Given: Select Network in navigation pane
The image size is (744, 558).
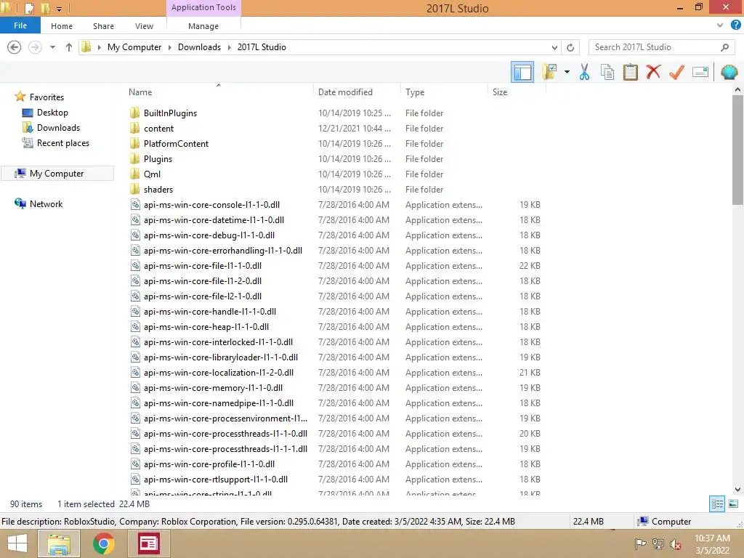Looking at the screenshot, I should [46, 204].
